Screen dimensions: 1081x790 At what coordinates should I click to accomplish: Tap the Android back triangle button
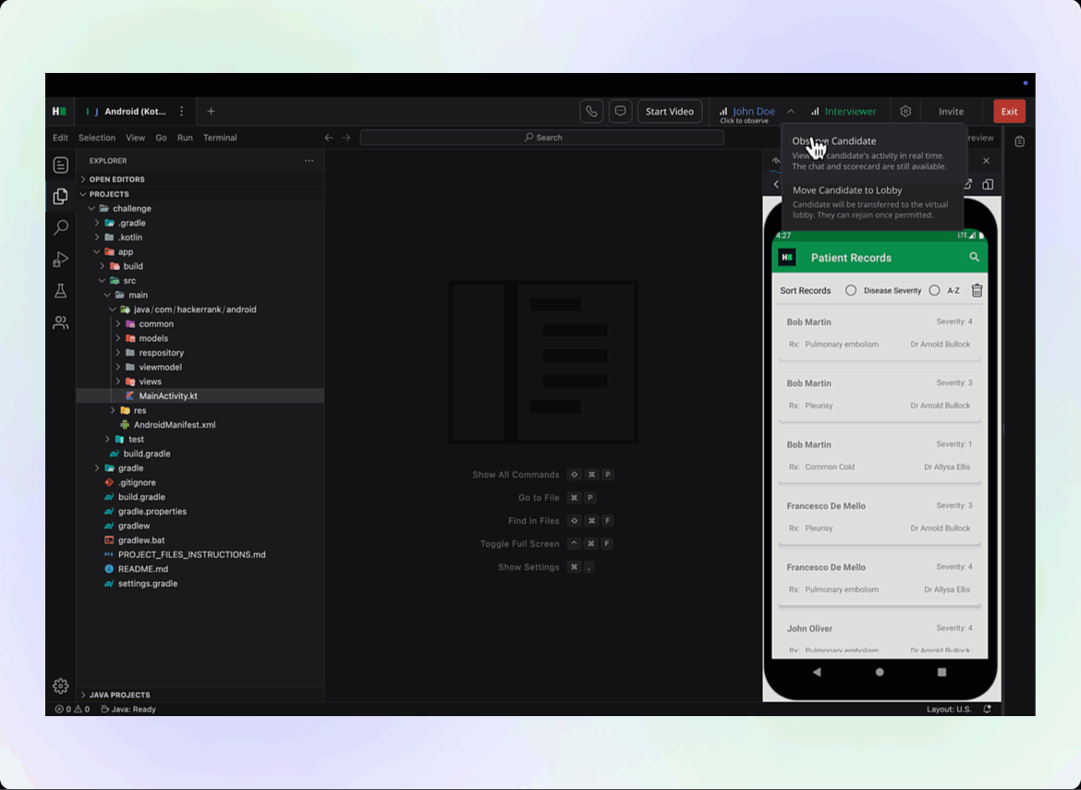[817, 672]
